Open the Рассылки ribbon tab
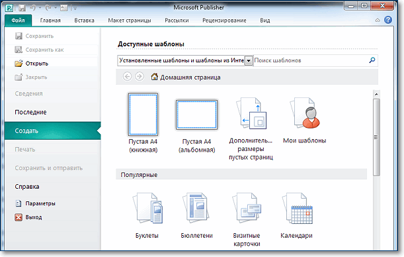The width and height of the screenshot is (404, 257). click(x=177, y=21)
